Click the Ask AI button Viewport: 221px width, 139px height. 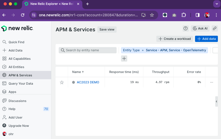(x=200, y=28)
